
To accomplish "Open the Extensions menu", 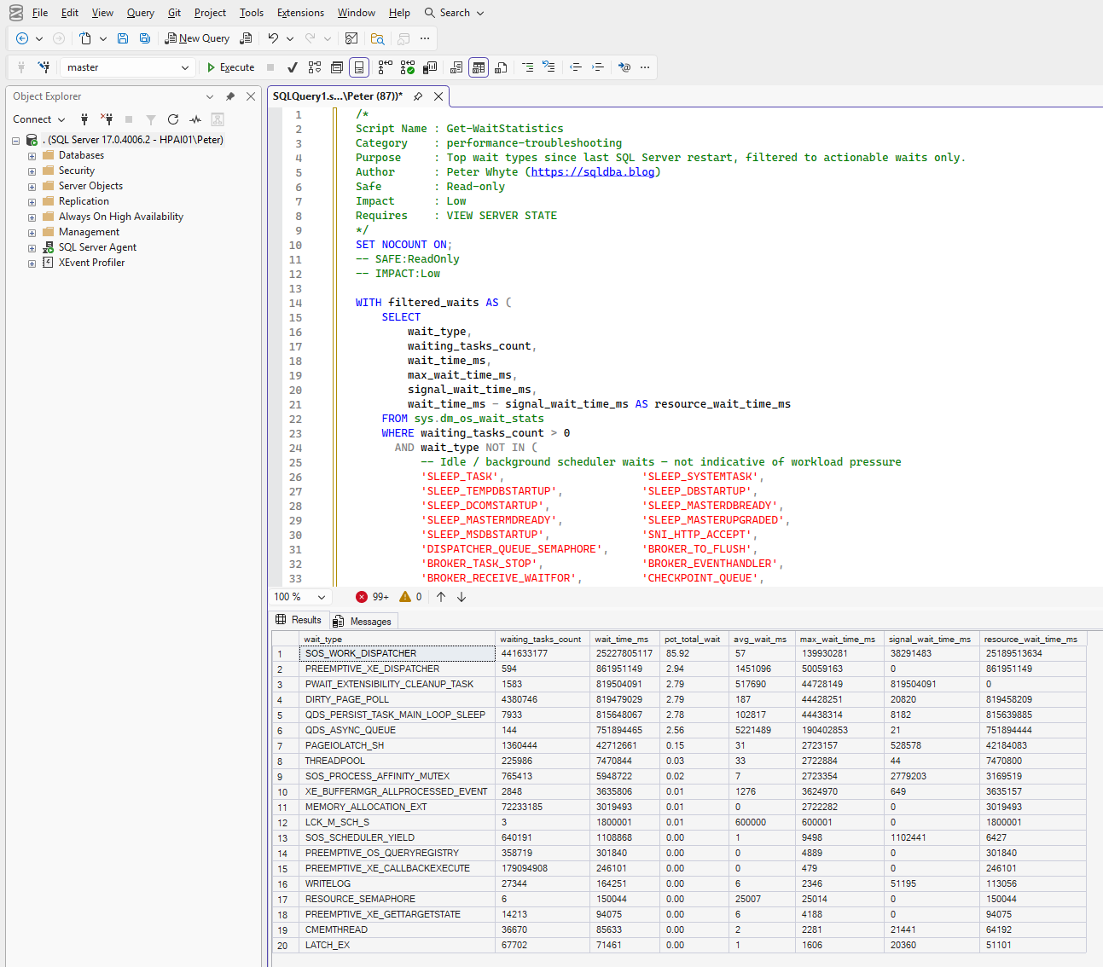I will point(300,13).
